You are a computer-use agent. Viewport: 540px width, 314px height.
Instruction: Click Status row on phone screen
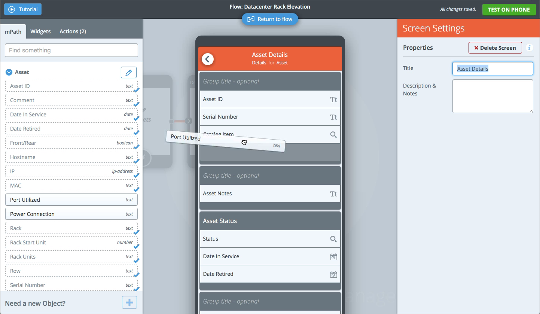click(x=270, y=239)
